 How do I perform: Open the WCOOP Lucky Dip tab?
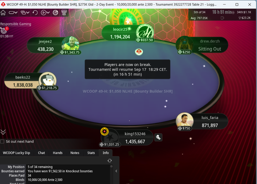coord(17,153)
